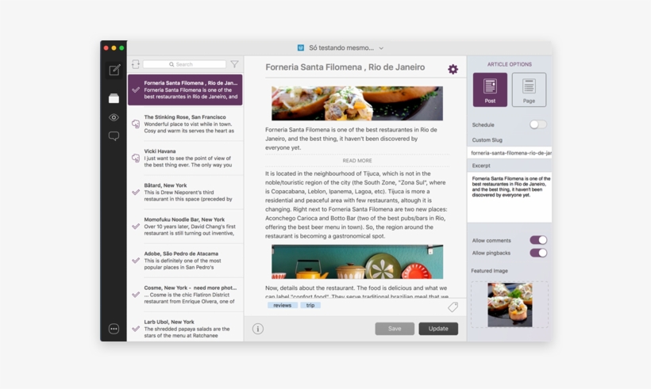Click the Bâtard published checkmark icon
The height and width of the screenshot is (389, 651).
(136, 193)
